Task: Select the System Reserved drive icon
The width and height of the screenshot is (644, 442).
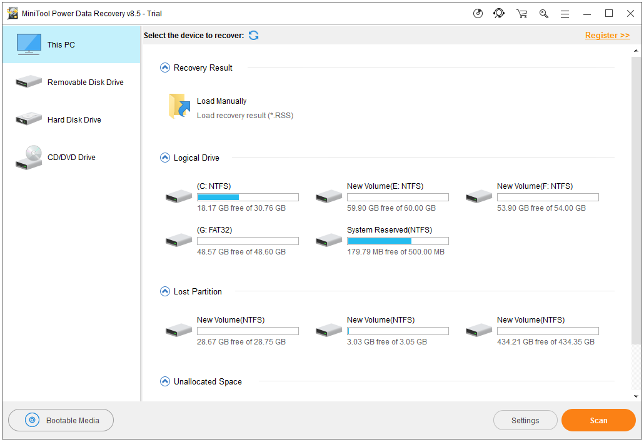Action: click(x=329, y=240)
